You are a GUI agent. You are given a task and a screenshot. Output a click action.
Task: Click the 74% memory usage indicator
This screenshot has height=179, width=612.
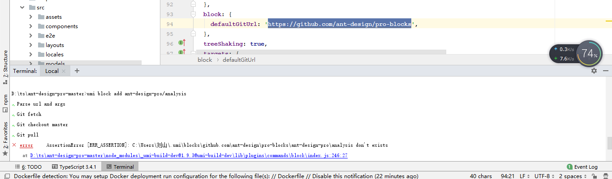[589, 54]
